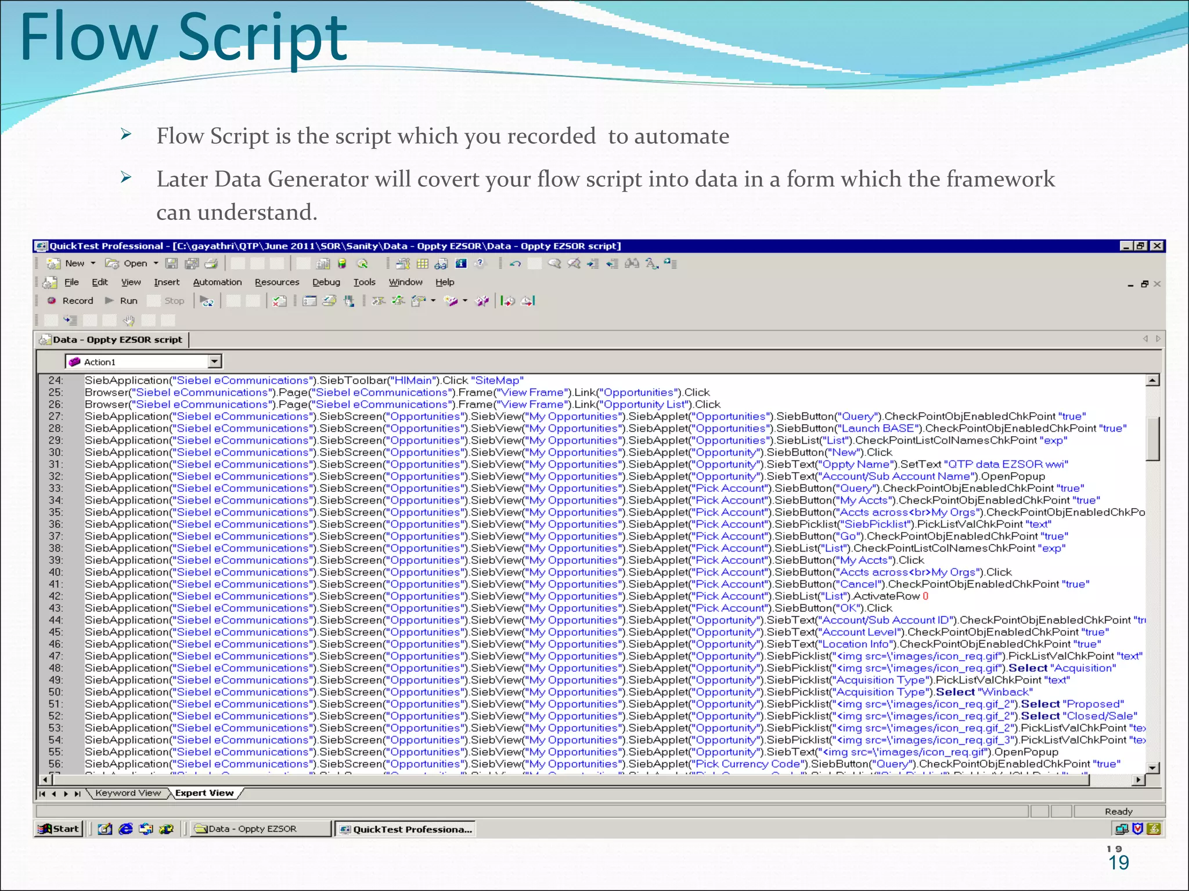Click the Data Table grid icon
1189x891 pixels.
423,263
